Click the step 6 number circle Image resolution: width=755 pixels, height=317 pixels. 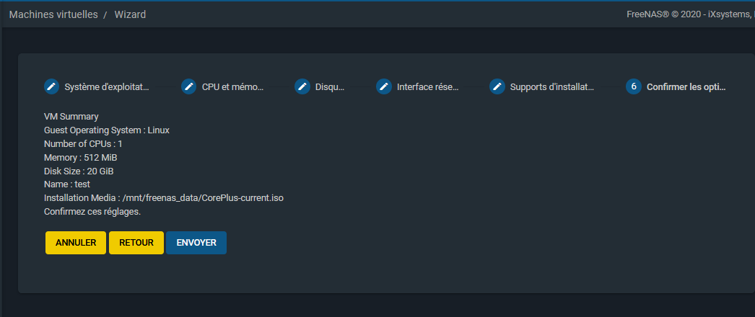(x=634, y=86)
